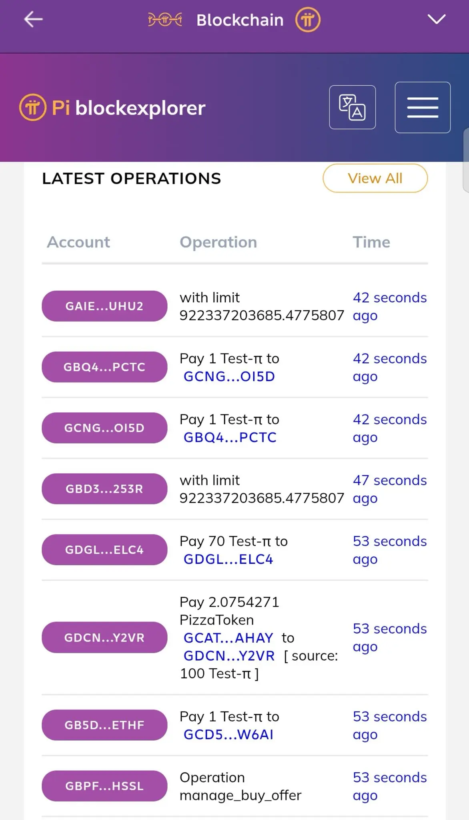Follow the GCD5...W6AI recipient link
Screen dimensions: 469x820
coord(228,734)
